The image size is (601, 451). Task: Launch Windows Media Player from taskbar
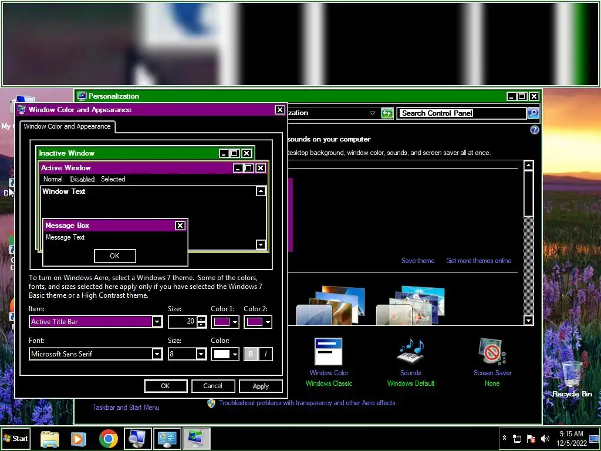79,439
